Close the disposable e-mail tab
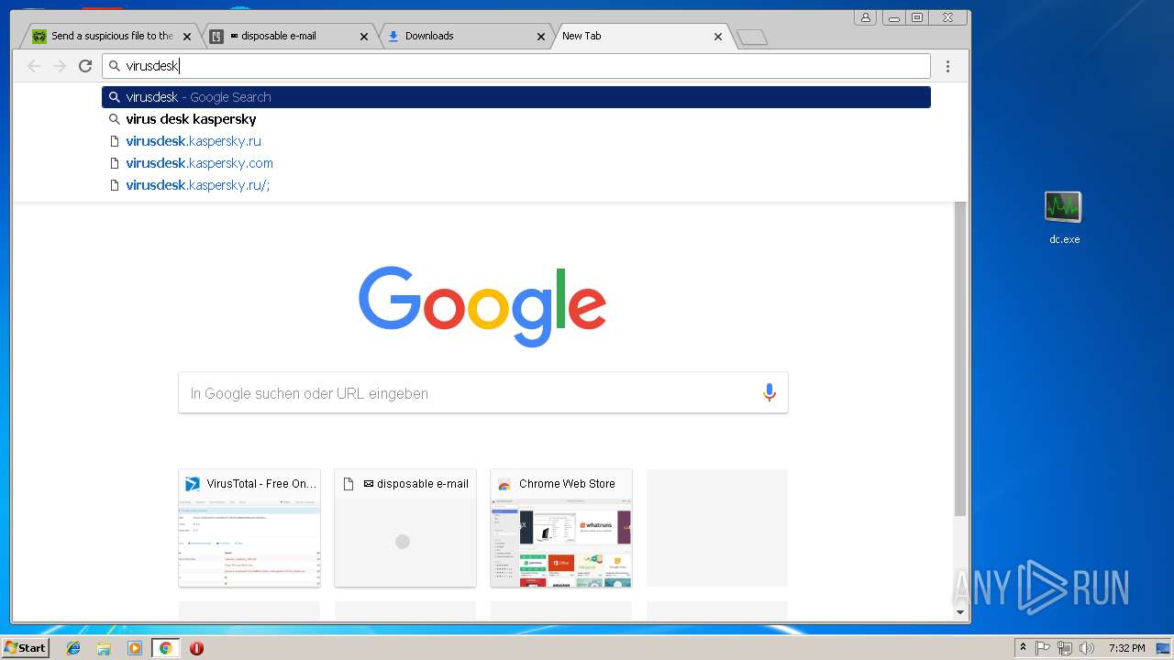Viewport: 1174px width, 660px height. click(x=363, y=37)
